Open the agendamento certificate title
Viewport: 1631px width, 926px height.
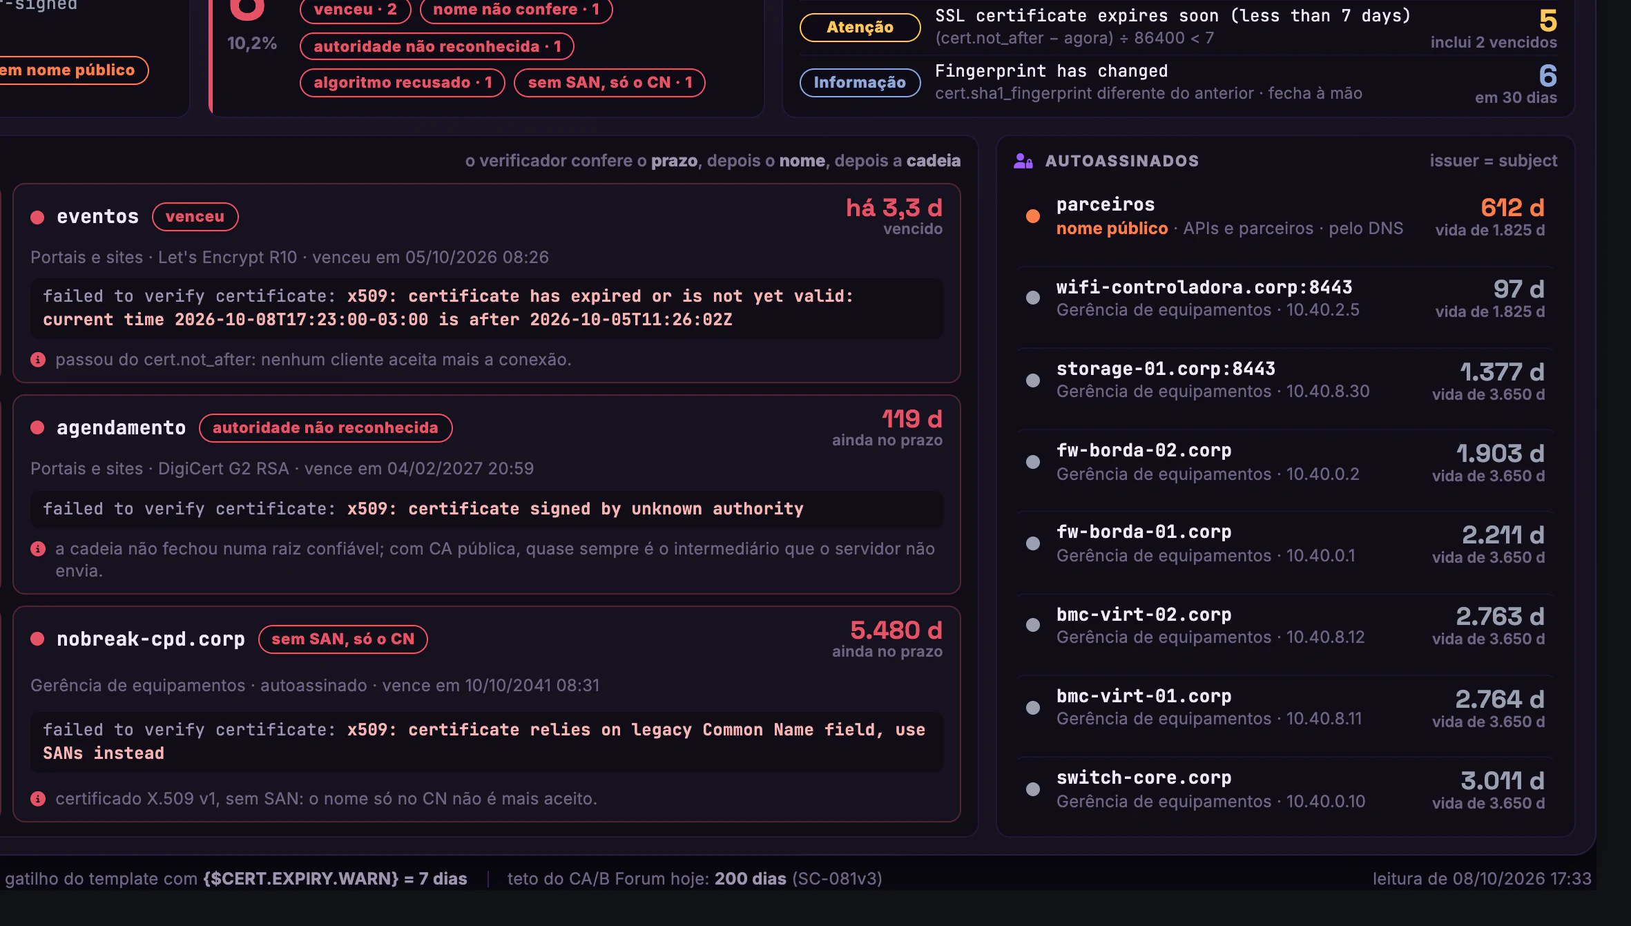(121, 428)
